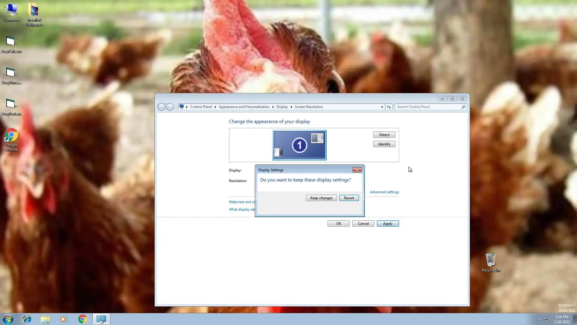
Task: Click the refresh button beside the address bar
Action: click(389, 107)
